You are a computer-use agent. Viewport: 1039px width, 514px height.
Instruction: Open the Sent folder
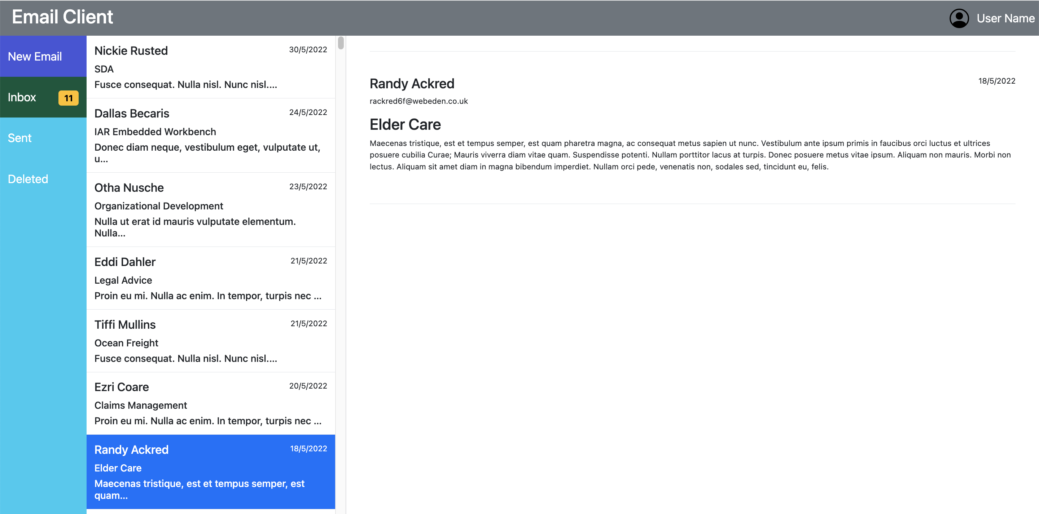pyautogui.click(x=43, y=138)
